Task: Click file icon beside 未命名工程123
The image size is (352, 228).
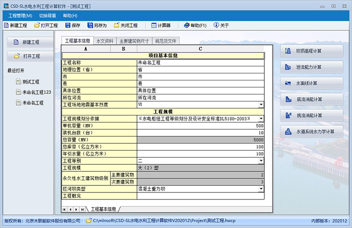Action: pos(18,92)
